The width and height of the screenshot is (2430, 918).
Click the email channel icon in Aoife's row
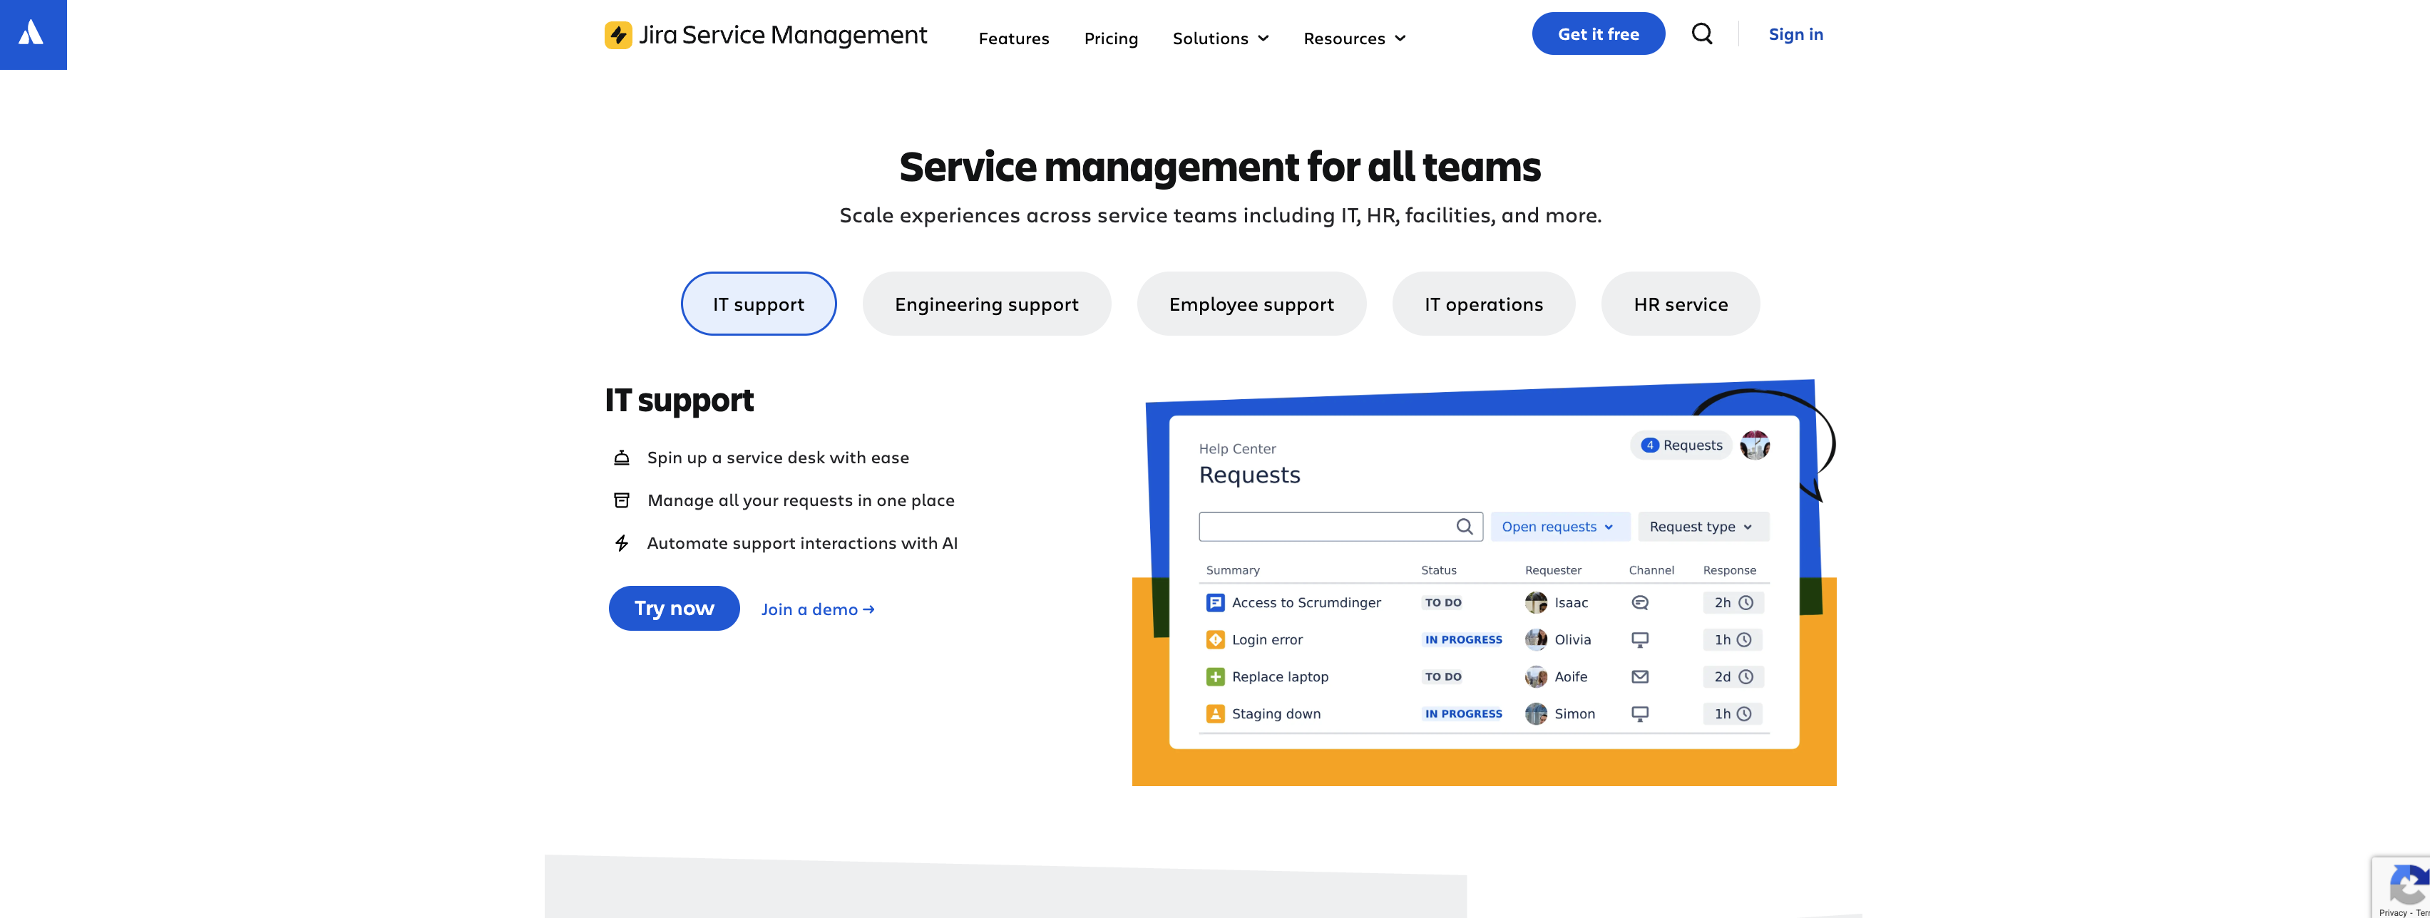click(1639, 676)
